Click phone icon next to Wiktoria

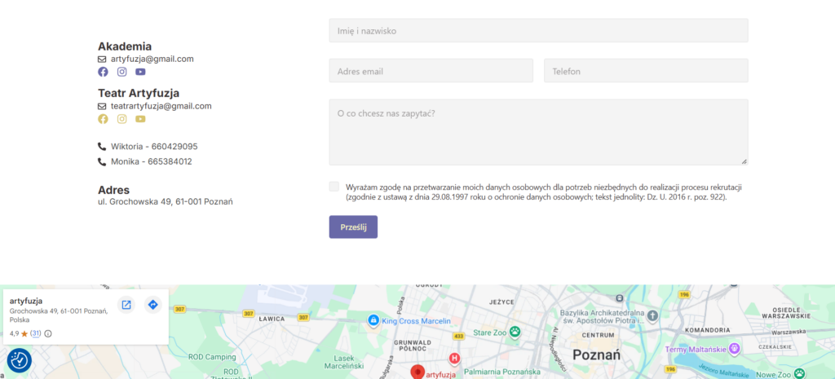102,147
